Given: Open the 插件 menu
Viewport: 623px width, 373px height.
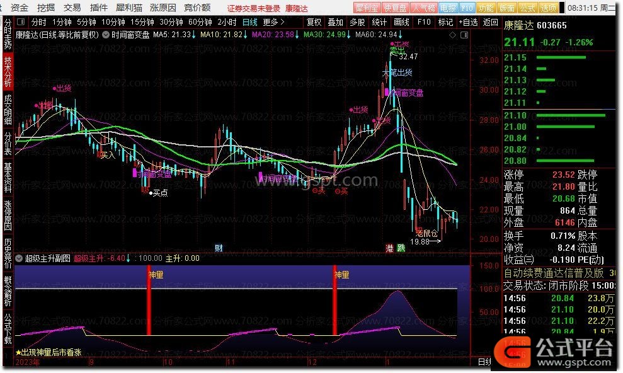Looking at the screenshot, I should point(98,8).
